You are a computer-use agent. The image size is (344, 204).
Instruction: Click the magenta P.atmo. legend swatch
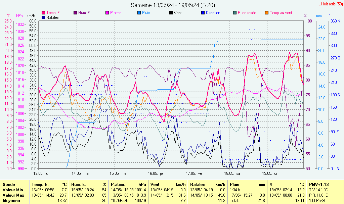click(x=107, y=13)
